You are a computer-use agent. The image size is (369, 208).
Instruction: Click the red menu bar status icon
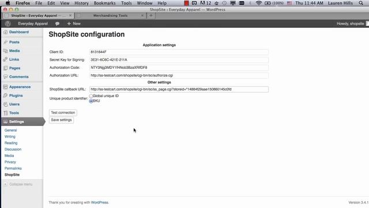point(186,3)
